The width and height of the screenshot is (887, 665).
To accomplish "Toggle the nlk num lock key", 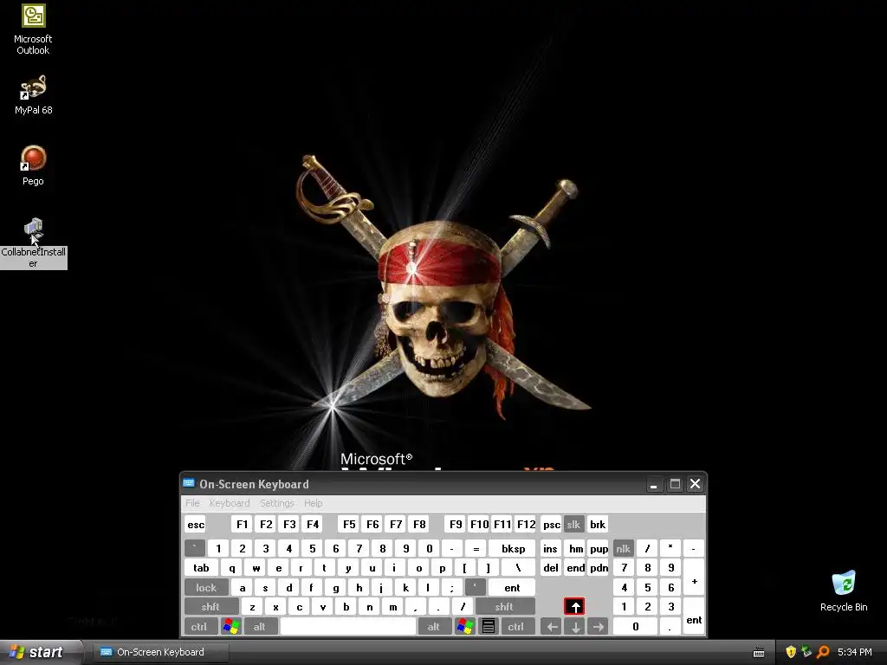I will point(624,548).
